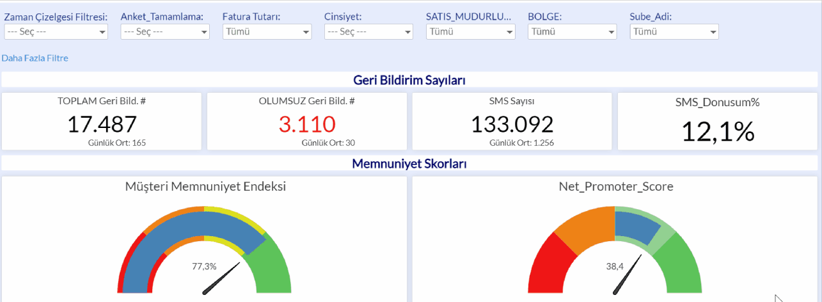Click the Müşteri Memnuniyet Endeksi title
Image resolution: width=822 pixels, height=302 pixels.
[205, 187]
